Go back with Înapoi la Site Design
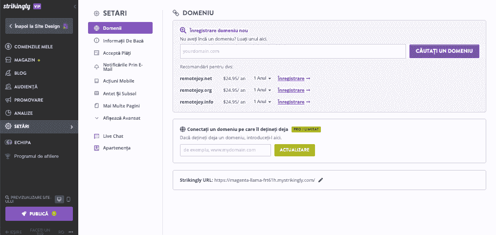Screen dimensions: 496x235 [39, 26]
